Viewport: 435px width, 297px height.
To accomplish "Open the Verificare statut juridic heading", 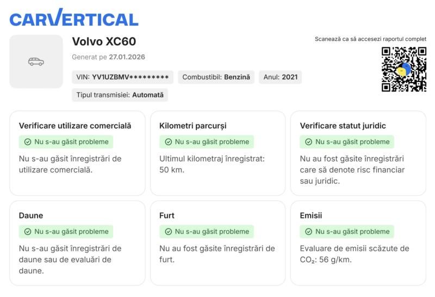I will [x=343, y=126].
